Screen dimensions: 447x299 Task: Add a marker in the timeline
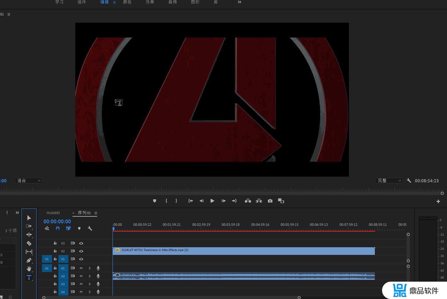click(79, 228)
